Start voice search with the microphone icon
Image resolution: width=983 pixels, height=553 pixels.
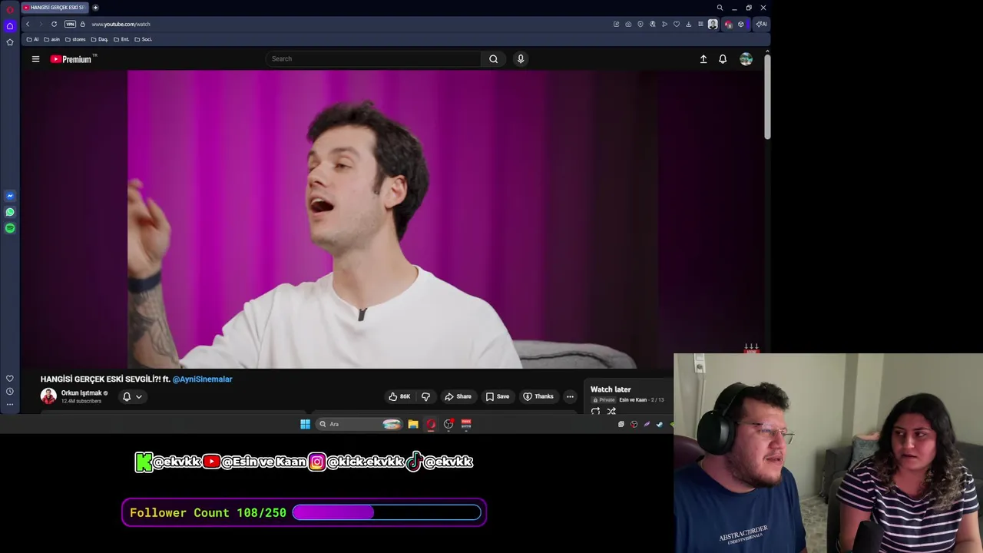521,58
